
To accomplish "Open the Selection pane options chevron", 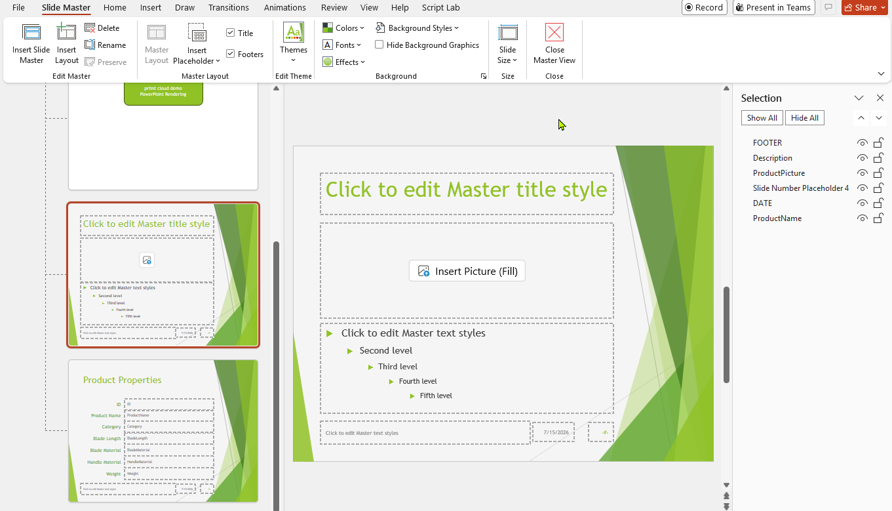I will pyautogui.click(x=859, y=98).
